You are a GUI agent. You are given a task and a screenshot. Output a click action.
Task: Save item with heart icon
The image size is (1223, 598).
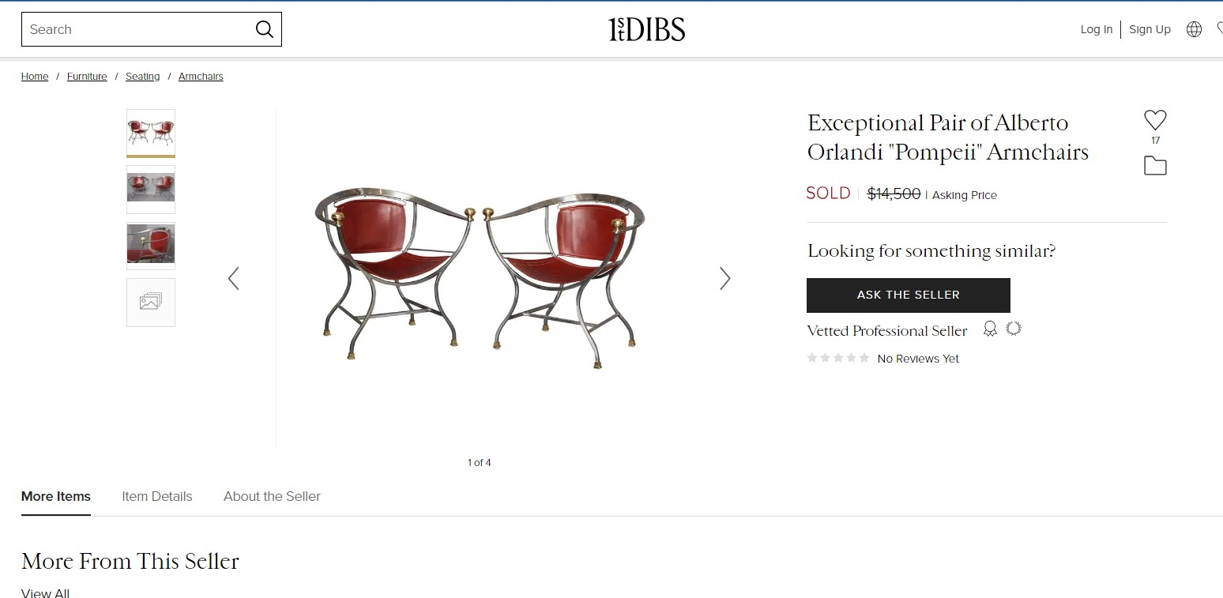click(x=1155, y=120)
